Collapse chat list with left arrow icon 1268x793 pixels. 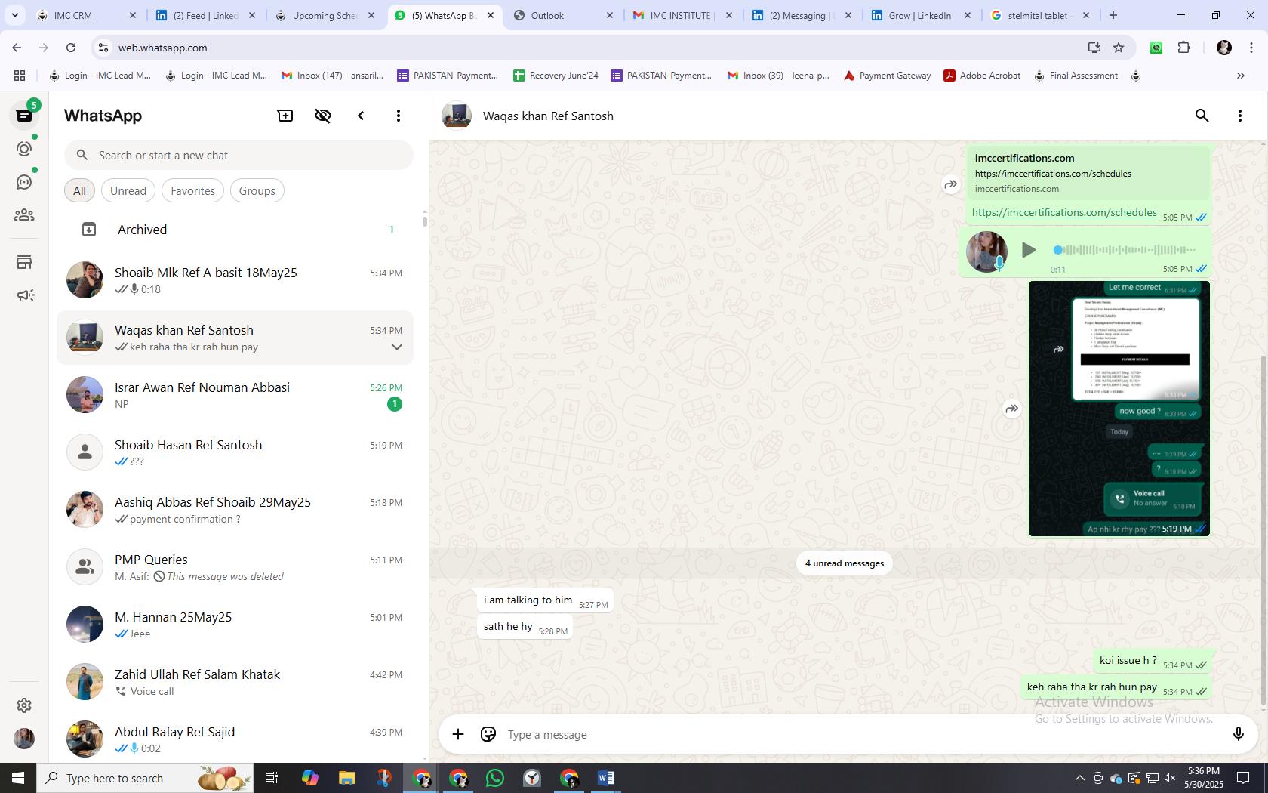click(361, 116)
